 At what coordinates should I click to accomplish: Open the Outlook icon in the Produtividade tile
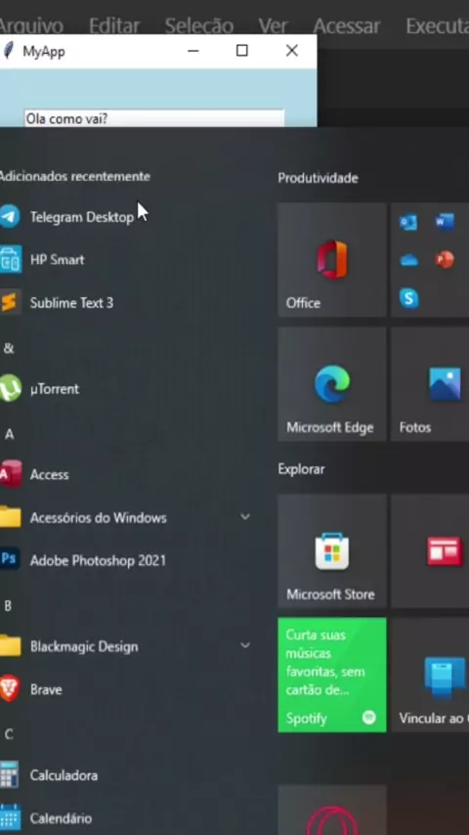click(408, 221)
